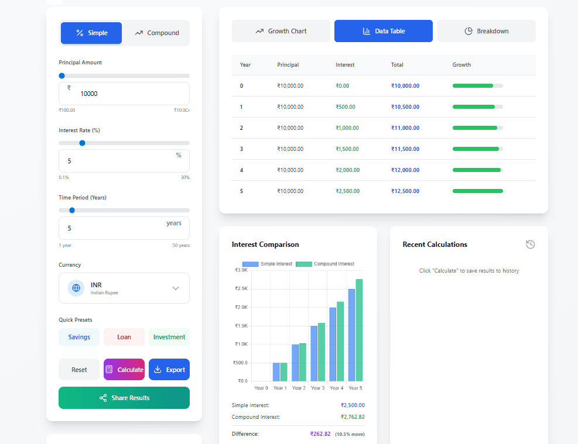Image resolution: width=578 pixels, height=444 pixels.
Task: Expand currency options under the Currency label
Action: 124,288
